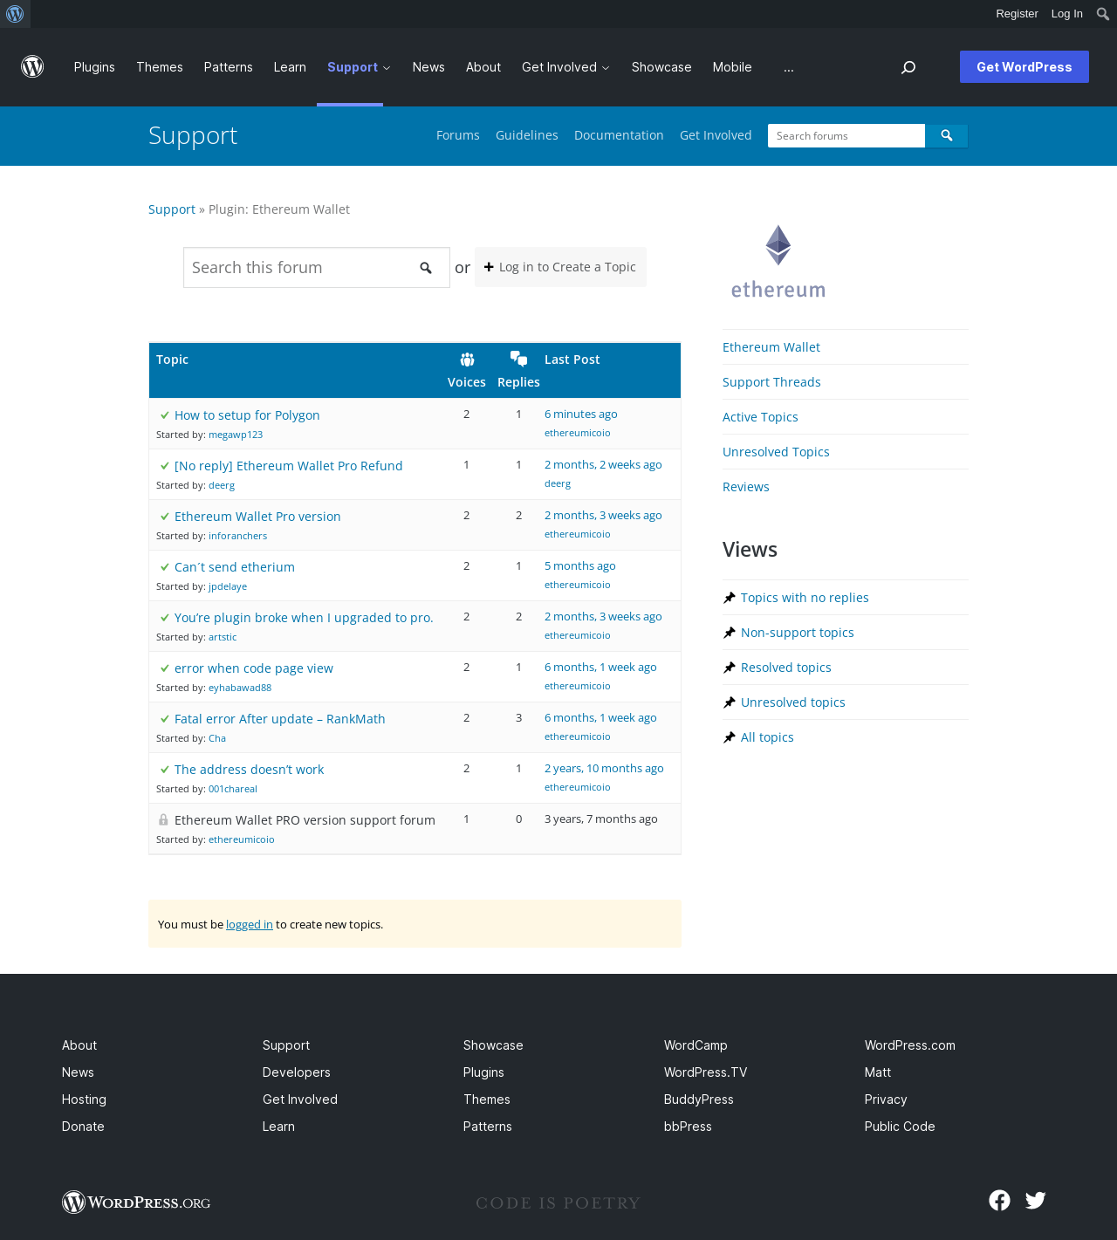The width and height of the screenshot is (1117, 1240).
Task: Open Support Threads in the sidebar
Action: (771, 382)
